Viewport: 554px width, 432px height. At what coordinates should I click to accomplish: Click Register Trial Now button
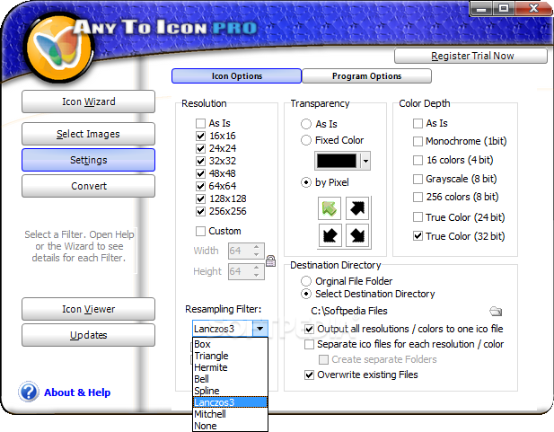tap(470, 56)
